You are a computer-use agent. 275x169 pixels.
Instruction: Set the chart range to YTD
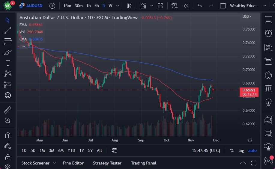pos(71,150)
